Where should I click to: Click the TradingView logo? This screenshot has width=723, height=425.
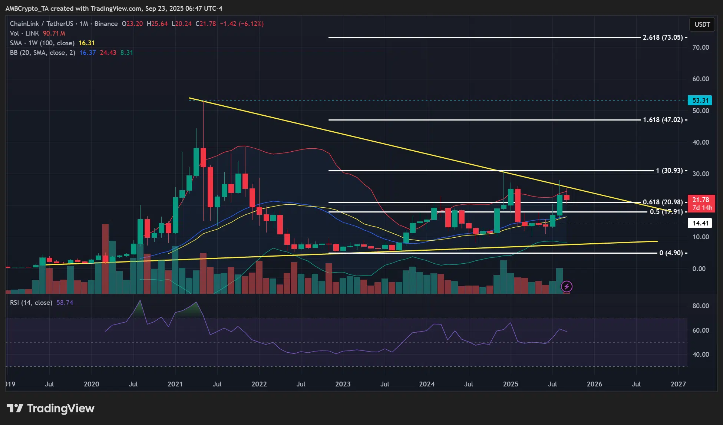point(50,408)
